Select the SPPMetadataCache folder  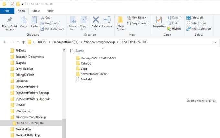[x=91, y=74]
